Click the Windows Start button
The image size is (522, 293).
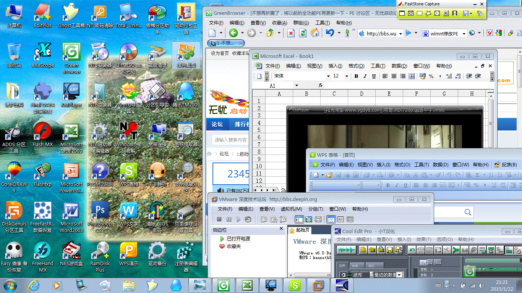click(10, 285)
